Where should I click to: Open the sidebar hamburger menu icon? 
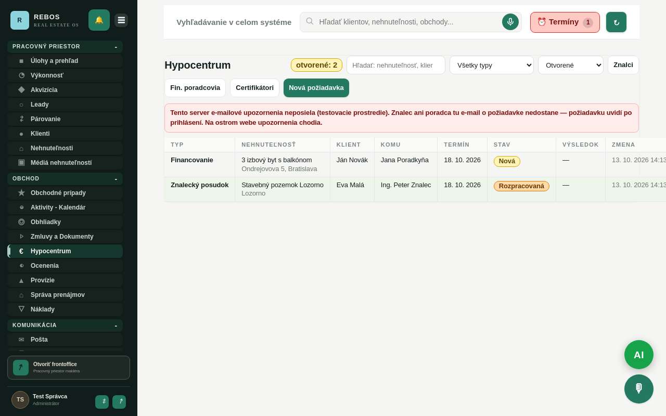121,20
